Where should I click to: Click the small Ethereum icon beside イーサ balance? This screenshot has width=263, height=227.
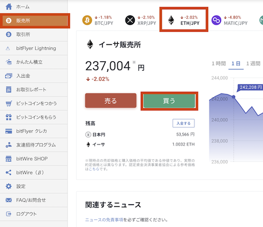pyautogui.click(x=88, y=144)
